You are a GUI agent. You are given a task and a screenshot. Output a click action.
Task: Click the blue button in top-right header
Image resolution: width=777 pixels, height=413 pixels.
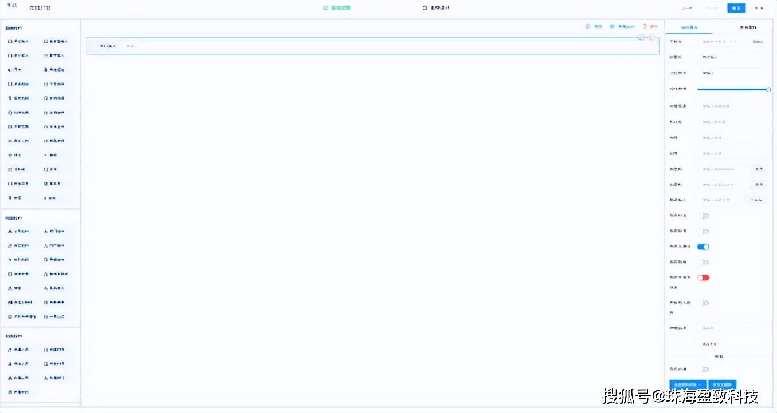coord(736,8)
